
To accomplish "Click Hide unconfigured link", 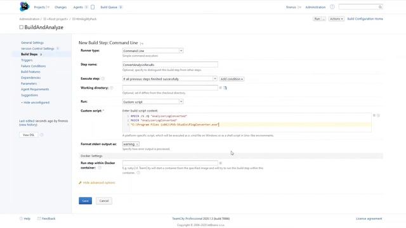I will (36, 103).
